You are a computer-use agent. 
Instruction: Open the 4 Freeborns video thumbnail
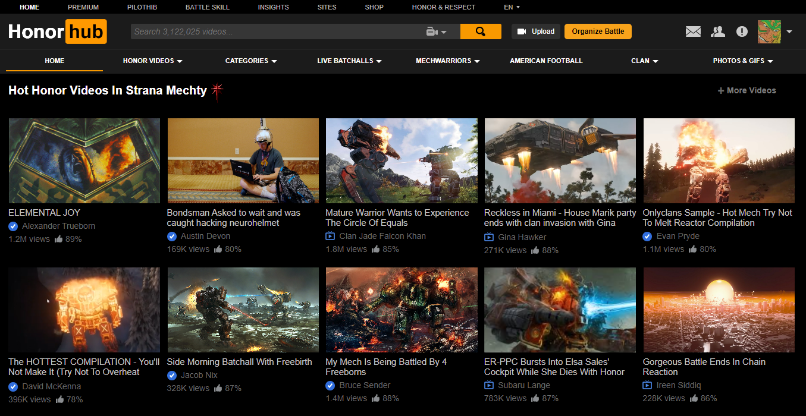click(x=402, y=310)
